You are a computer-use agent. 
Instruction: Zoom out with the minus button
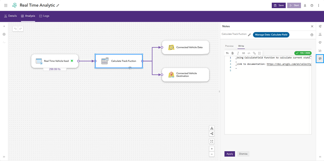point(212,154)
